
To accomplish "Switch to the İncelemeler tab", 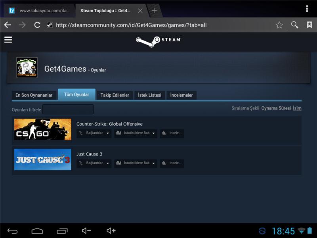I will point(181,95).
